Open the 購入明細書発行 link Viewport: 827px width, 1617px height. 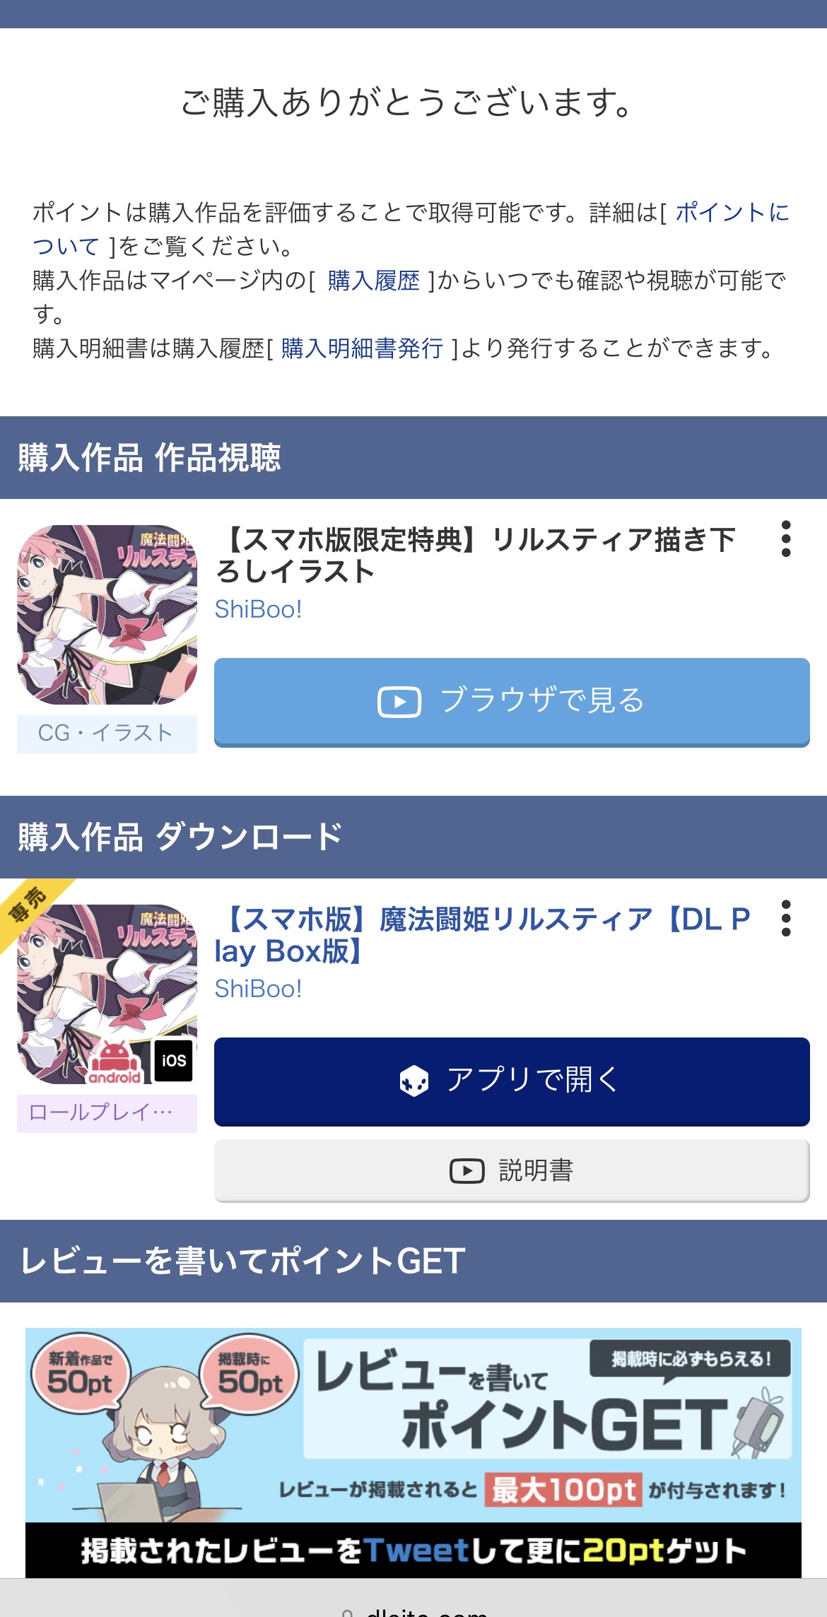(x=362, y=348)
